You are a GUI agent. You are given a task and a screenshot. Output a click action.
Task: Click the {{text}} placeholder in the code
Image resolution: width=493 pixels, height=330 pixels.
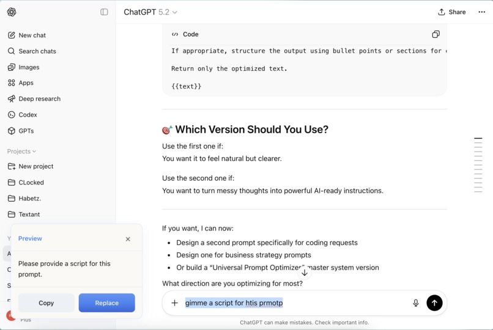point(186,86)
